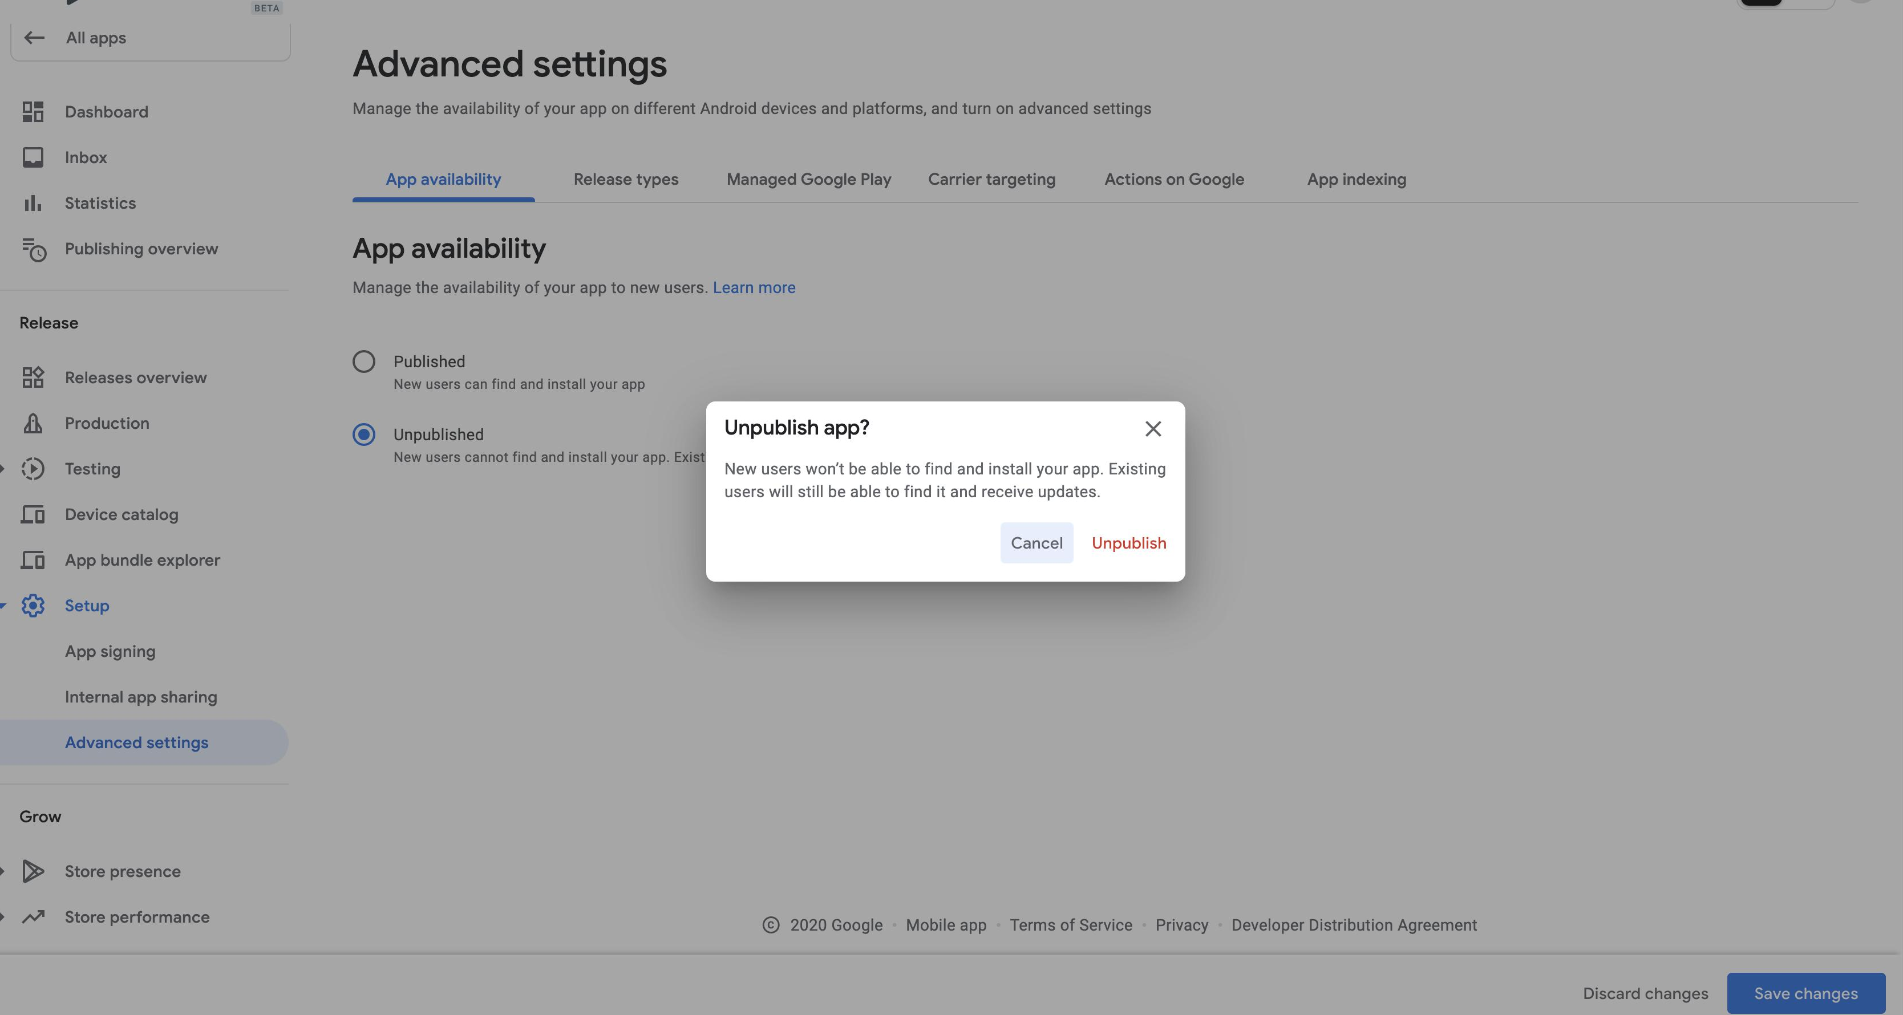1903x1015 pixels.
Task: Open the Privacy footer link
Action: (x=1181, y=925)
